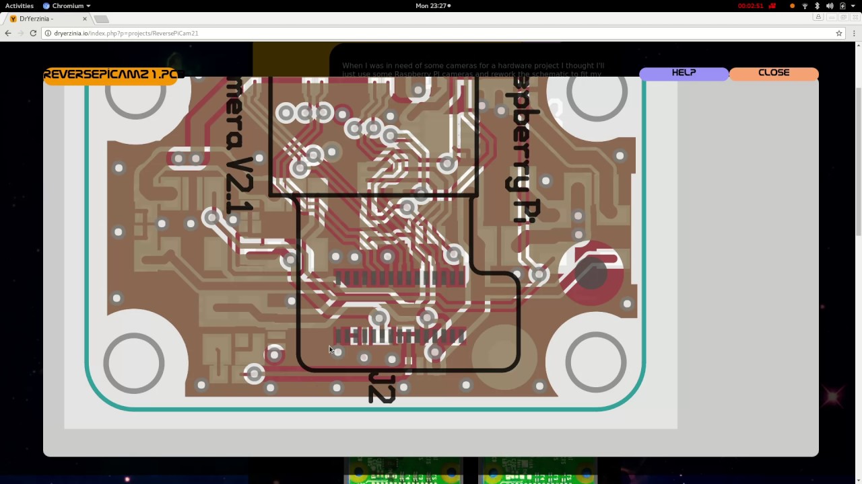Click the top-left mounting hole on PCB
This screenshot has height=484, width=862.
point(135,98)
